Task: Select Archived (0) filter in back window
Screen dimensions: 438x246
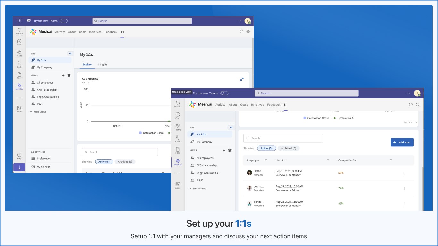Action: tap(125, 162)
